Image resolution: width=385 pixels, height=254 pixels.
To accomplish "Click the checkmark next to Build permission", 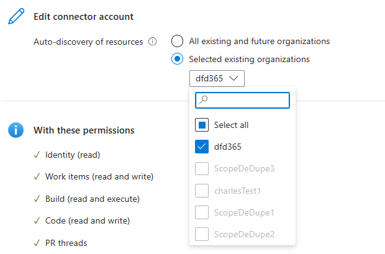I will pos(37,199).
